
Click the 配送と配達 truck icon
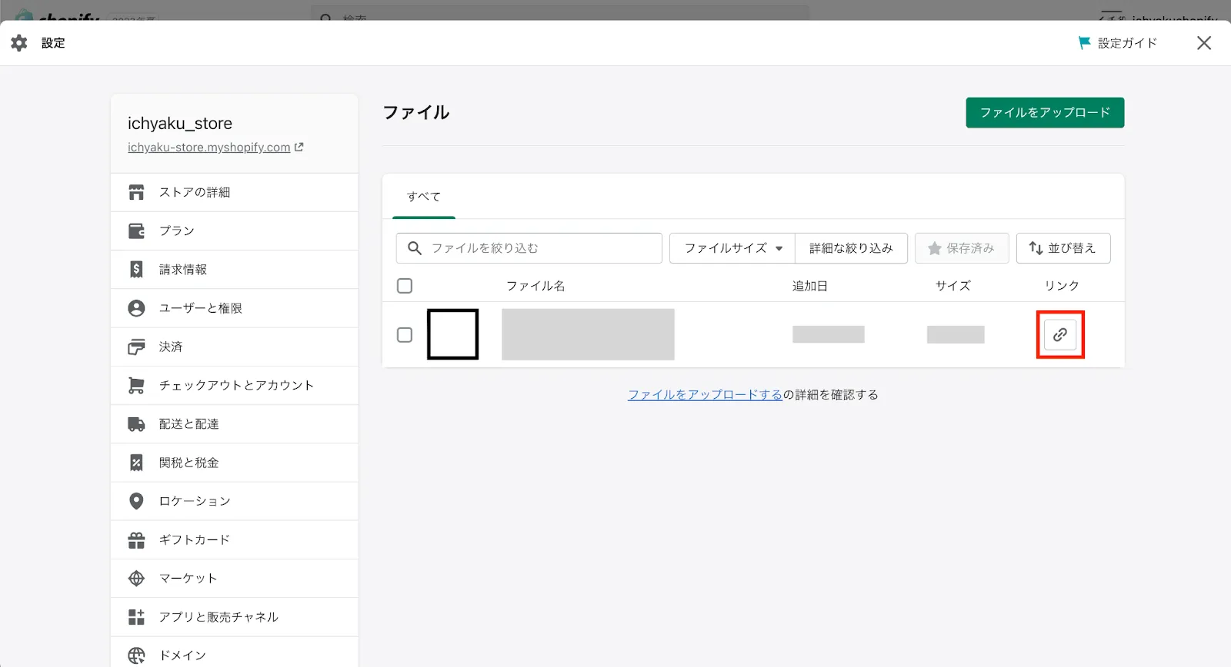tap(136, 424)
